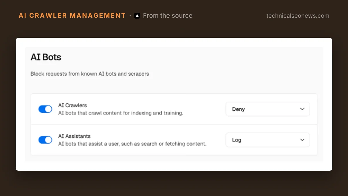Open the Log action dropdown
The width and height of the screenshot is (348, 196).
coord(268,140)
